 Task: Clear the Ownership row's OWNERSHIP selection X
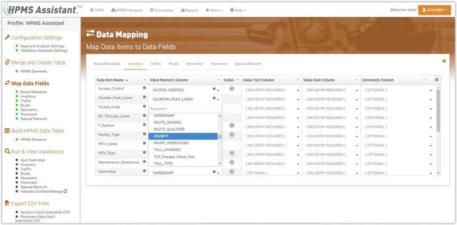point(214,172)
